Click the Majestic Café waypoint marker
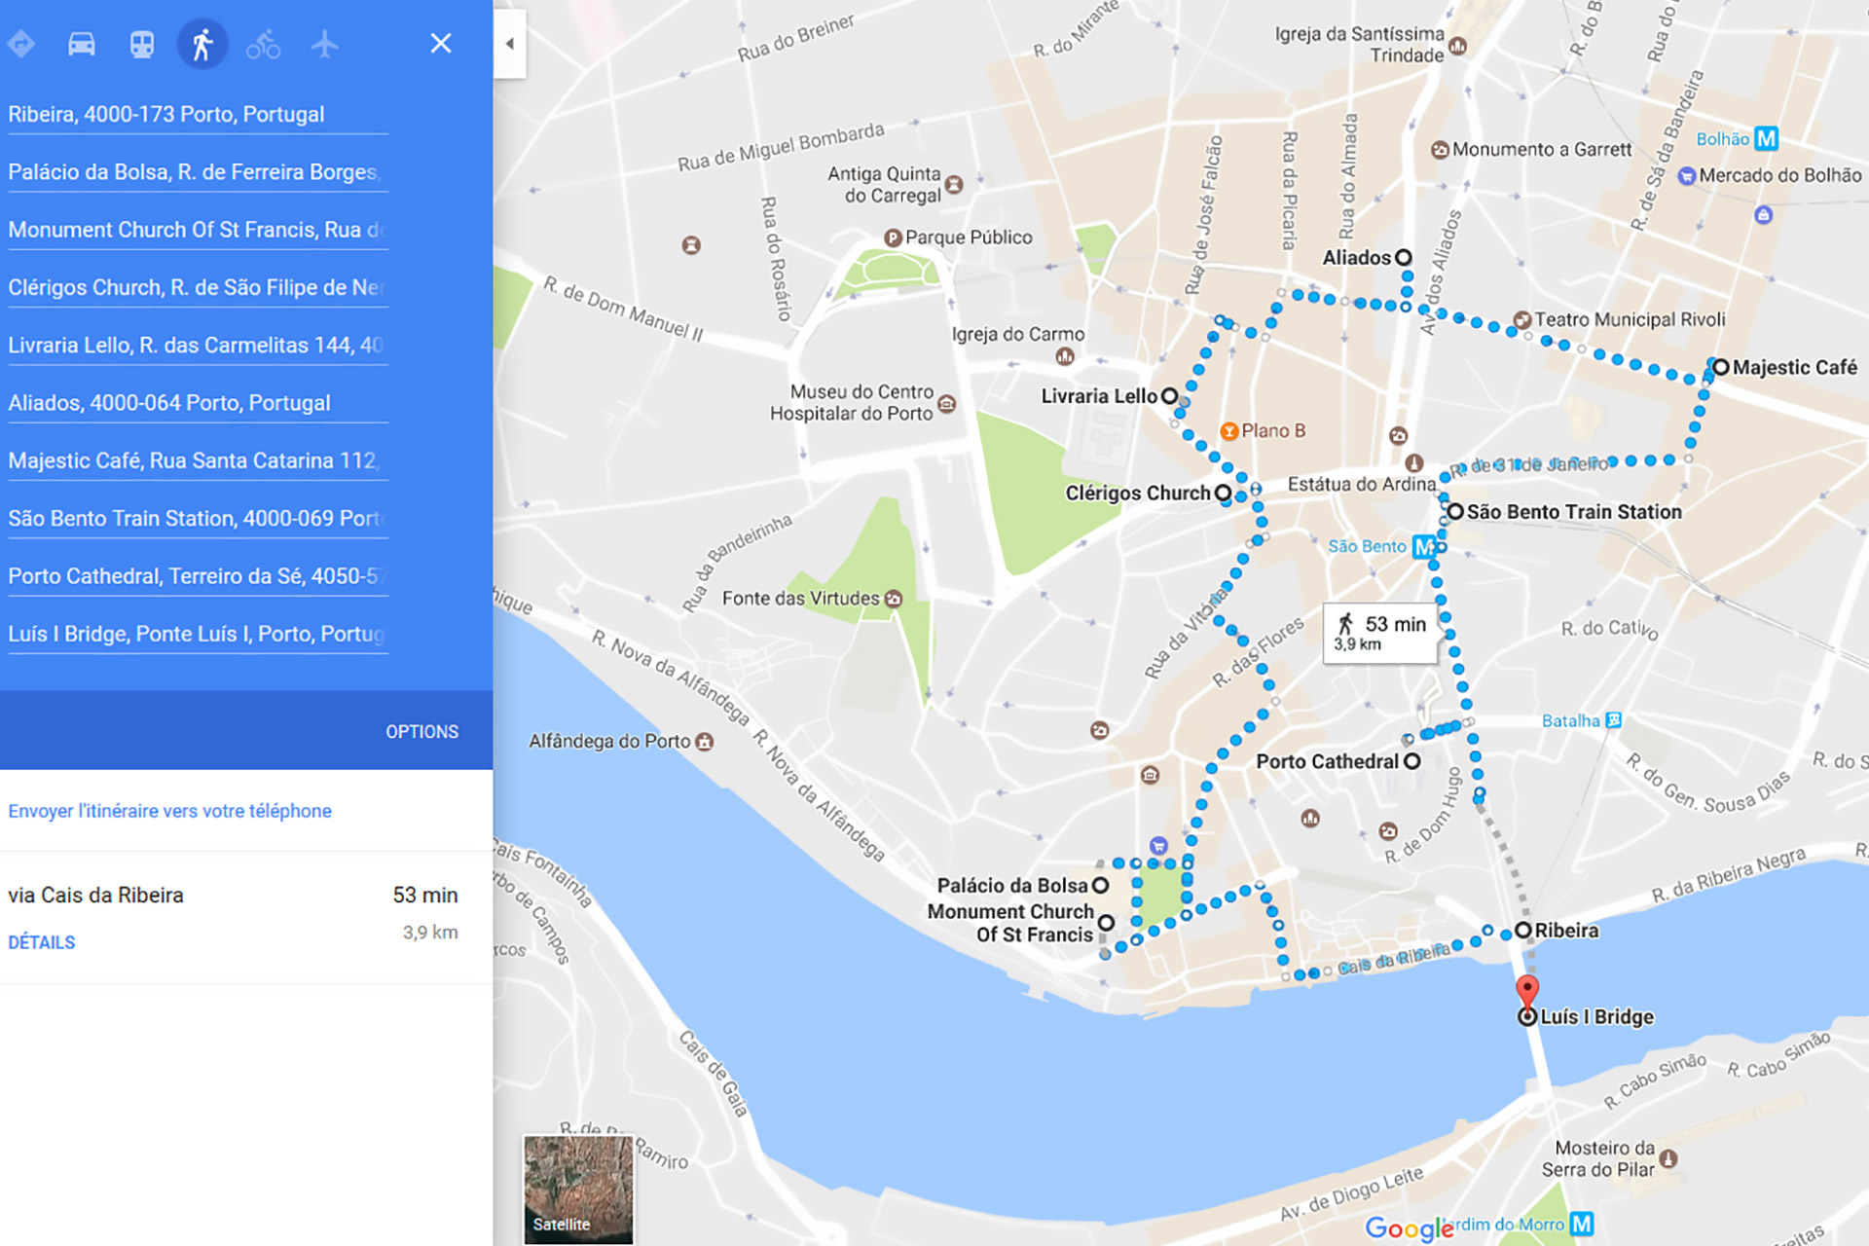This screenshot has width=1869, height=1246. (1721, 367)
